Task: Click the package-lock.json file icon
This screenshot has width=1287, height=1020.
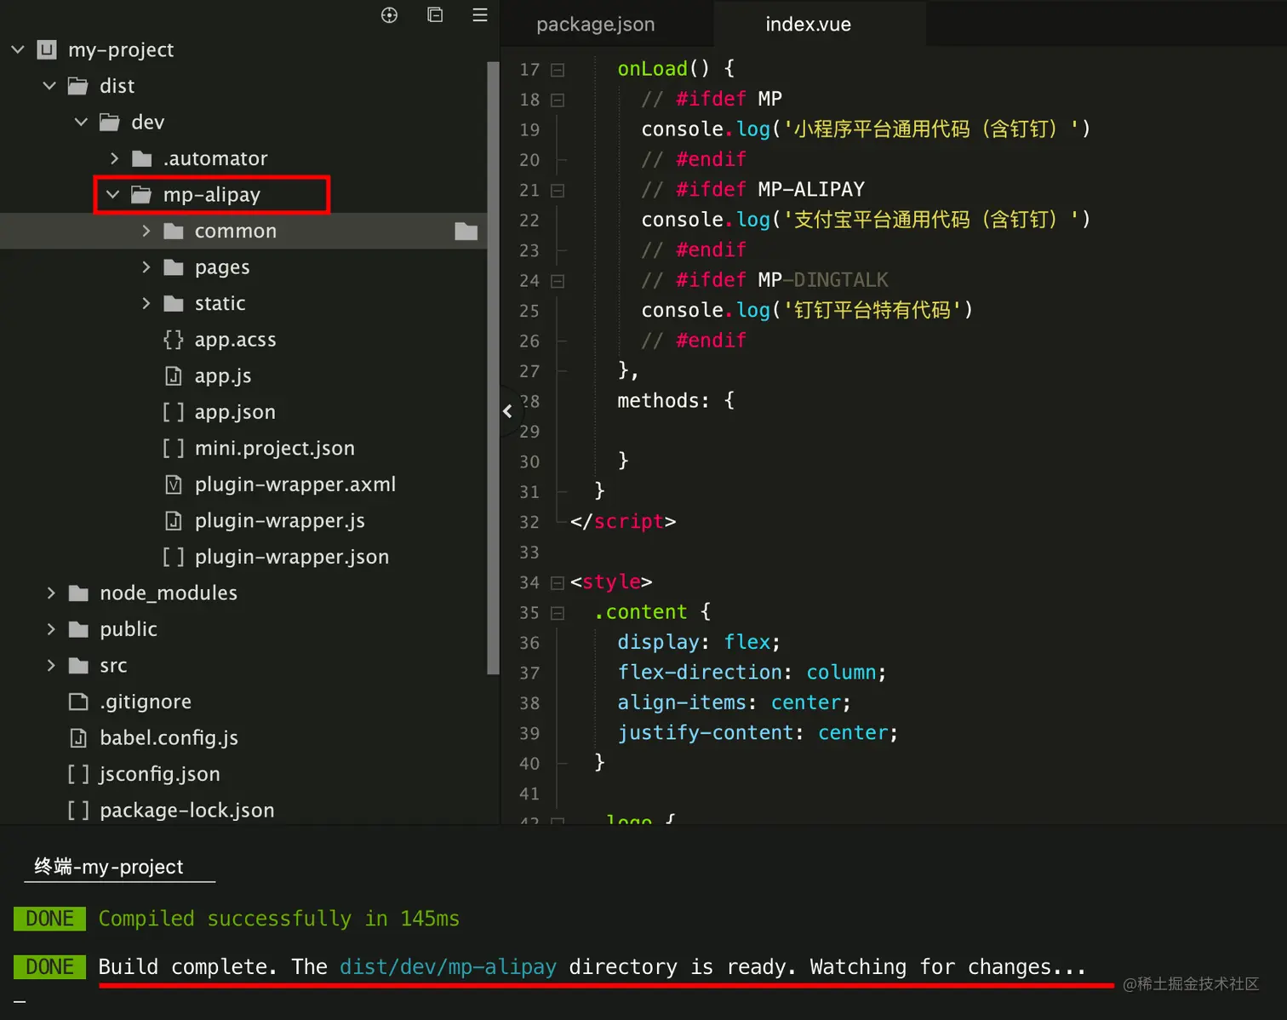Action: click(x=78, y=810)
